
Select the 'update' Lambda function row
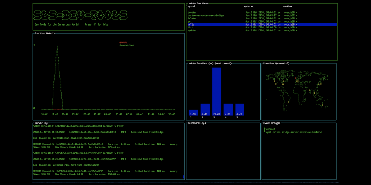coord(262,30)
